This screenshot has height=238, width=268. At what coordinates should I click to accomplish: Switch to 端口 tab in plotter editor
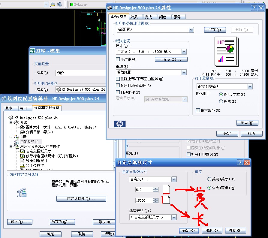coord(25,108)
